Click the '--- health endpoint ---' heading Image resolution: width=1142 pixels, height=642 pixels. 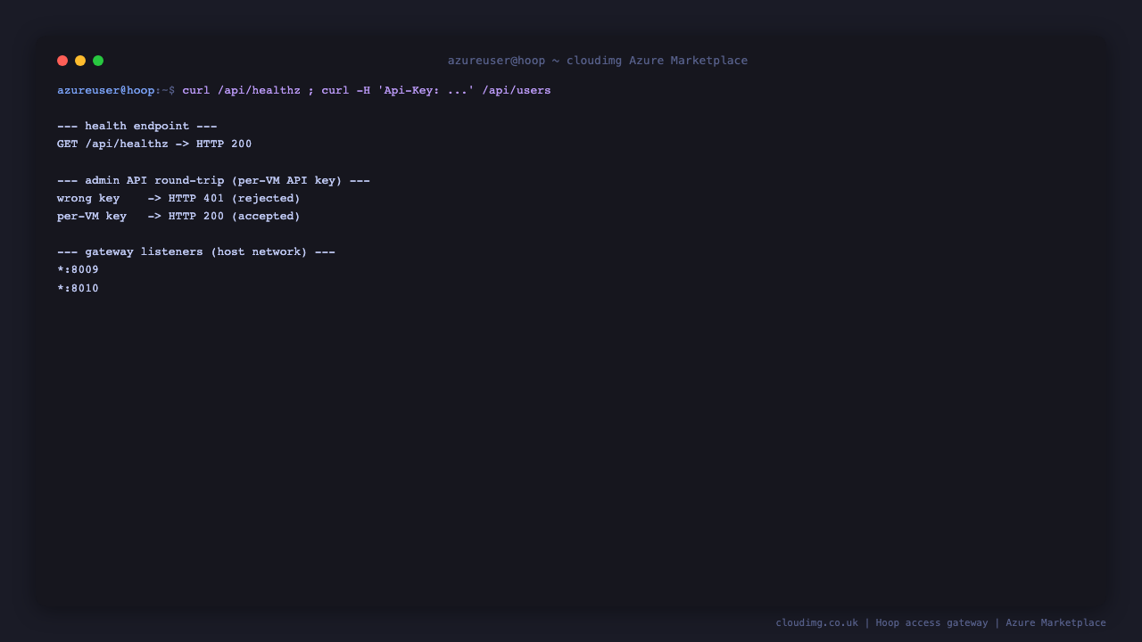(x=137, y=126)
